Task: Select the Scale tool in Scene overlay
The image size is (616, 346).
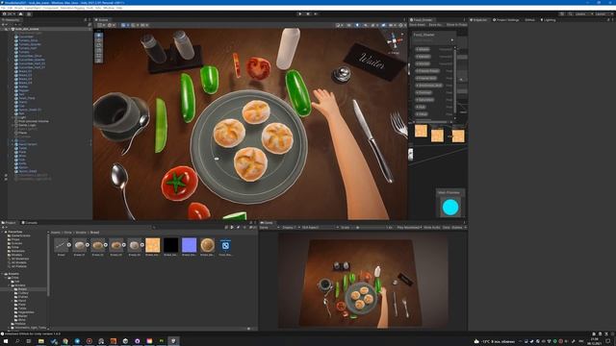Action: [98, 51]
